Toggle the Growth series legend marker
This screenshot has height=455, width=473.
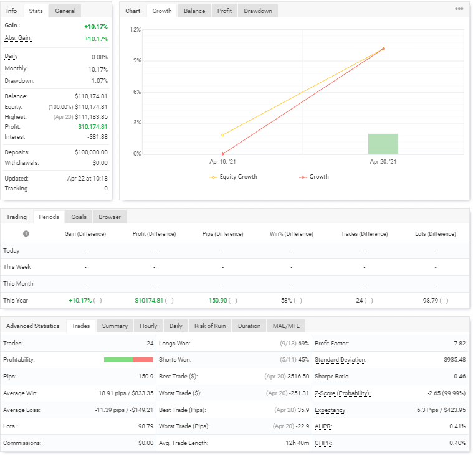(303, 177)
